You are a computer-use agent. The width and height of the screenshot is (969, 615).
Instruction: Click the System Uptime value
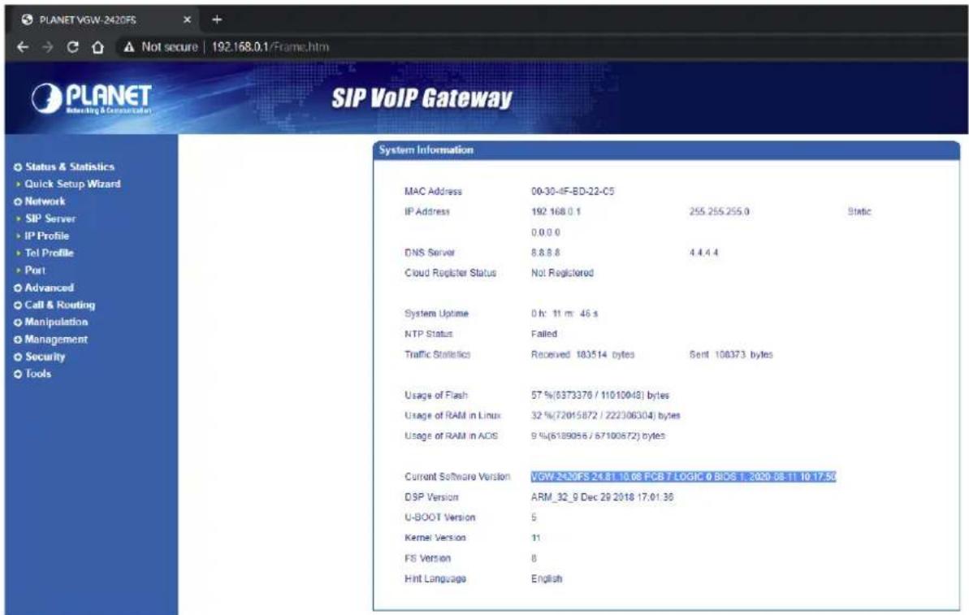tap(565, 314)
